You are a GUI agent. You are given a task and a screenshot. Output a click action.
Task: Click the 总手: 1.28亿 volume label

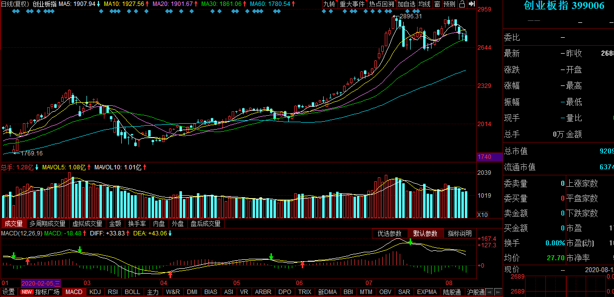pos(17,167)
